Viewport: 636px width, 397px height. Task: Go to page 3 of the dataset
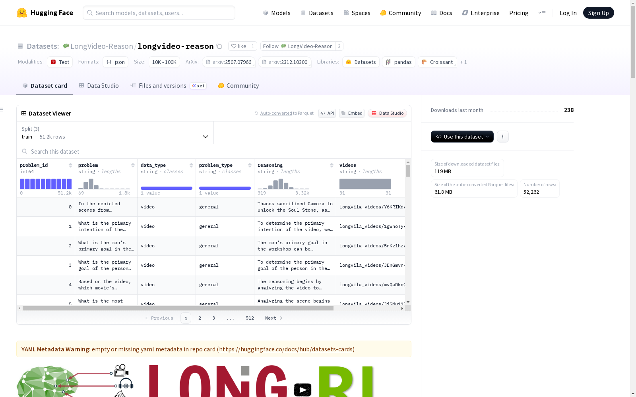point(213,318)
